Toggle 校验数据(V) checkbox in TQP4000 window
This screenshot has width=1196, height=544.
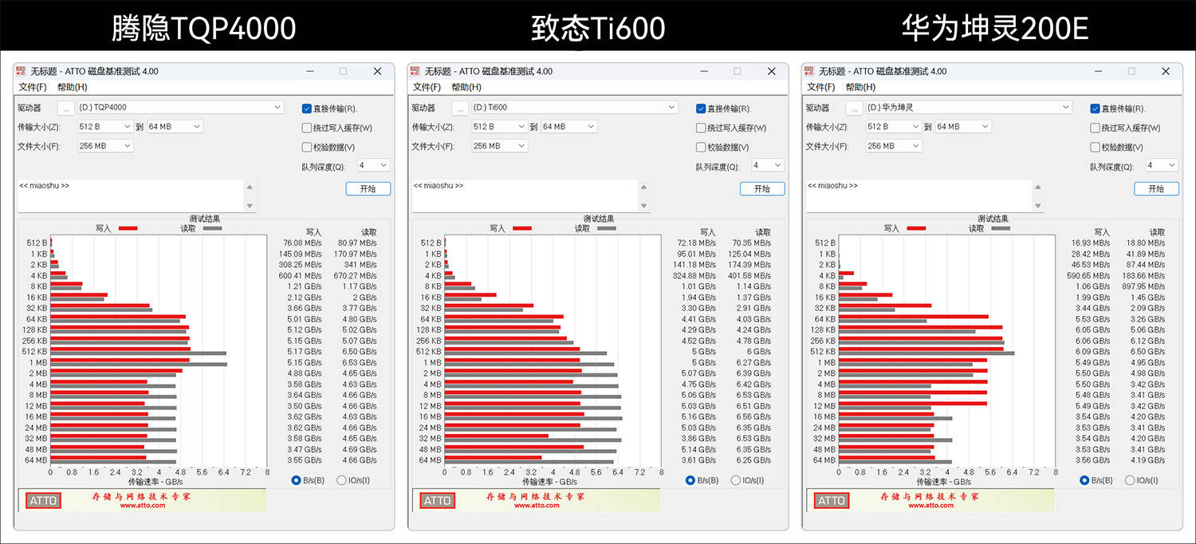[307, 147]
